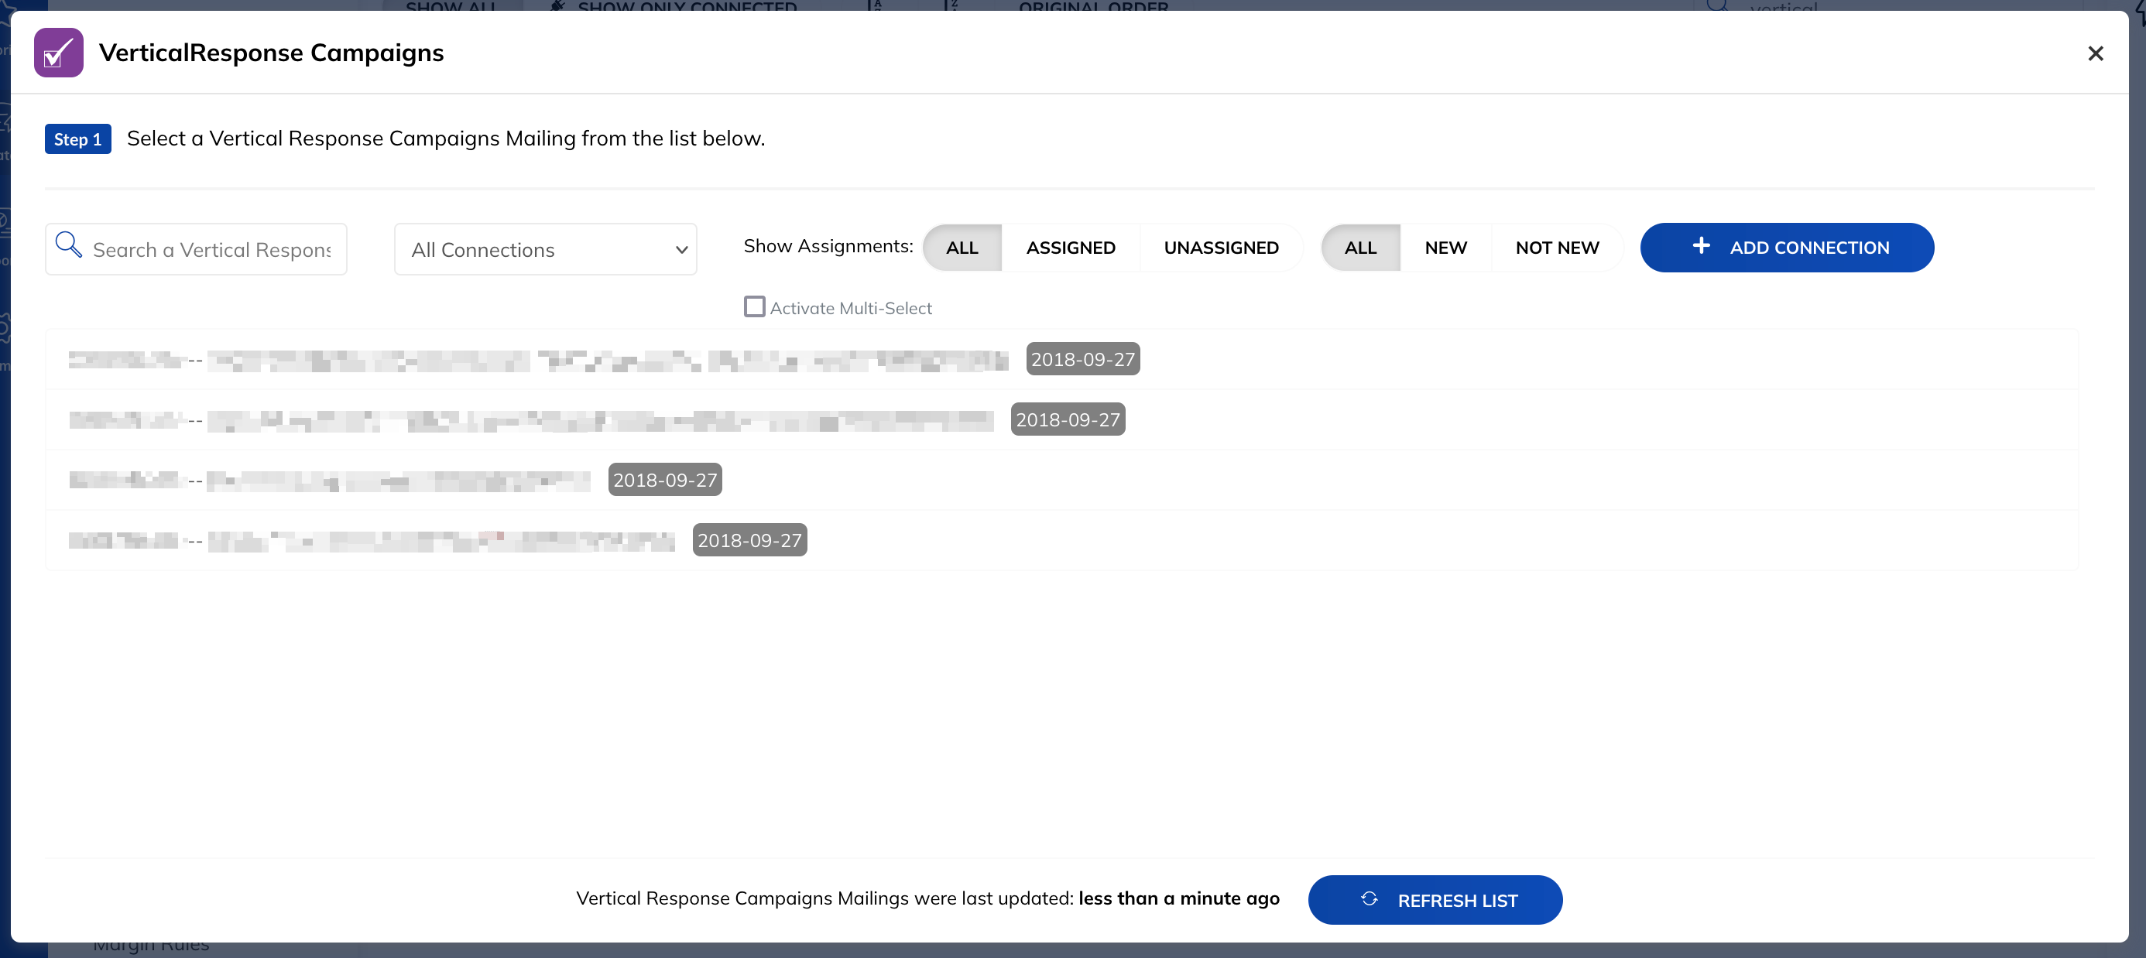
Task: Select ALL under Show Assignments
Action: (x=962, y=248)
